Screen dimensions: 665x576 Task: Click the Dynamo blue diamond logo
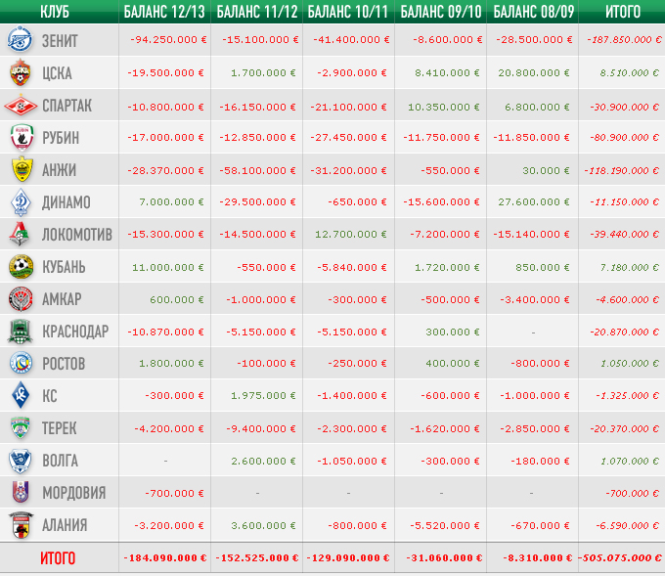21,201
